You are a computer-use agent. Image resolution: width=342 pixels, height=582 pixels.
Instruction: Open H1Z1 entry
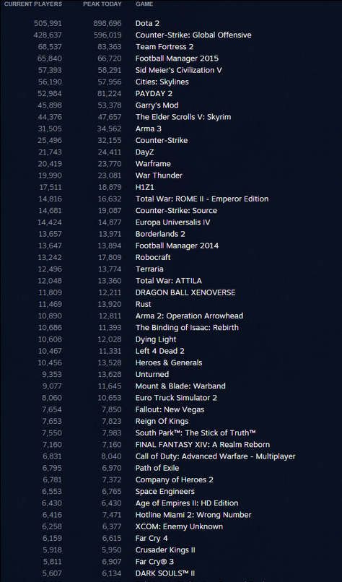tap(144, 187)
